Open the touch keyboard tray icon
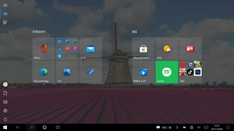 tap(206, 128)
